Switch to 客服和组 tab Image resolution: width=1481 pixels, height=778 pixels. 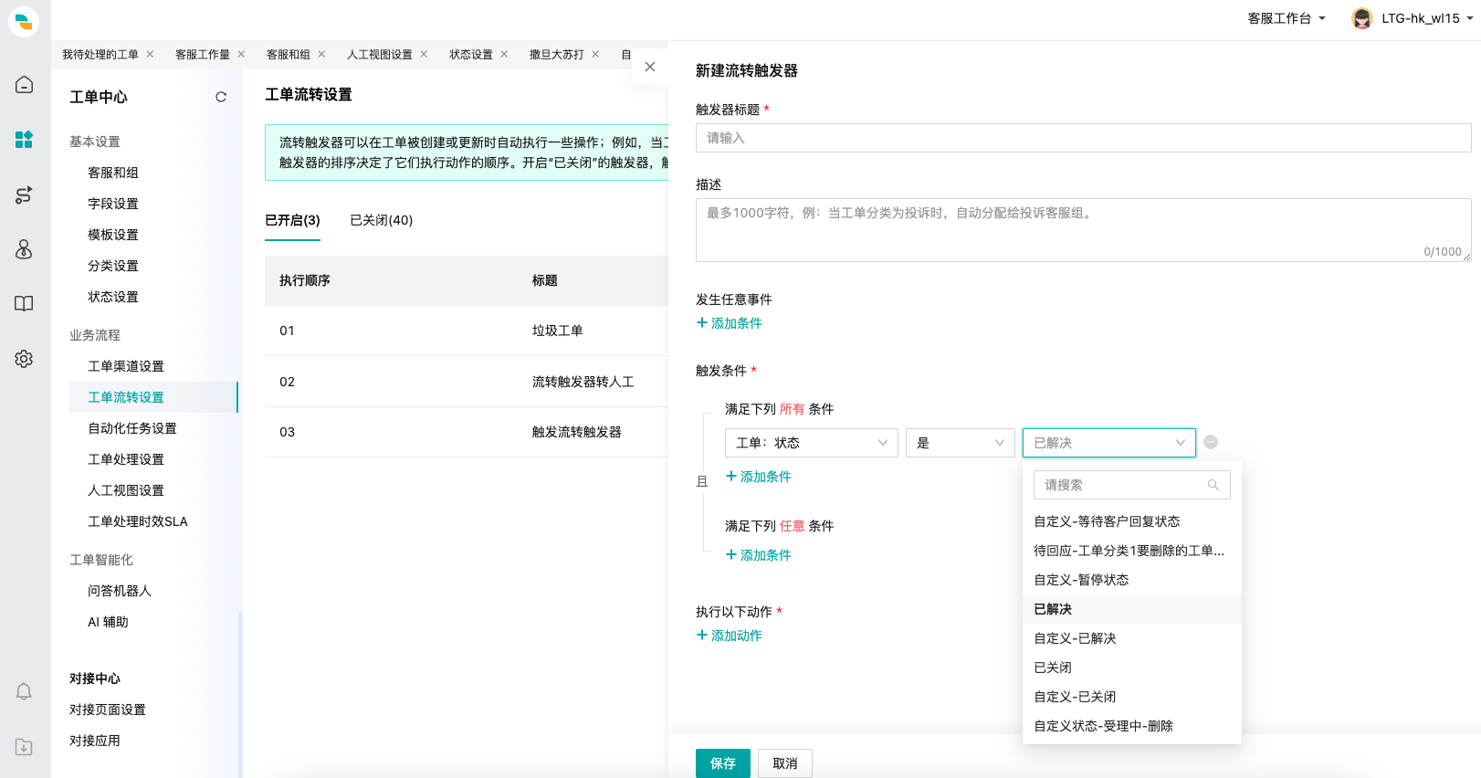[289, 55]
